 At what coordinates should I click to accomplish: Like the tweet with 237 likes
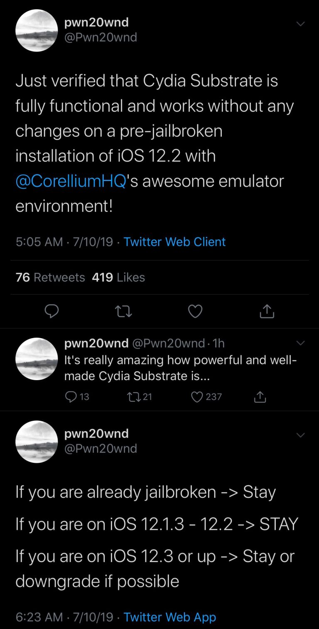[196, 397]
